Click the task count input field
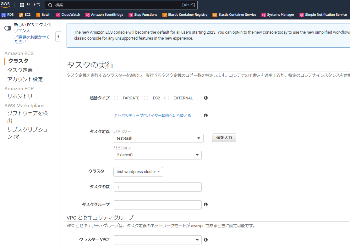 click(158, 187)
